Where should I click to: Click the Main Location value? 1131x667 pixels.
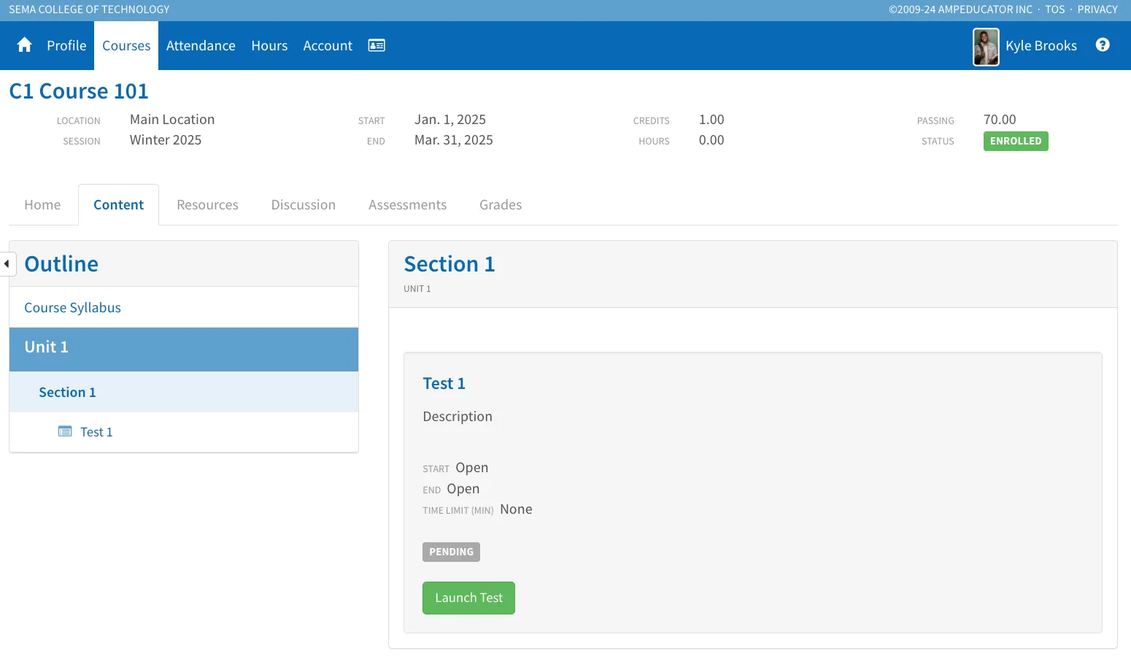point(172,120)
